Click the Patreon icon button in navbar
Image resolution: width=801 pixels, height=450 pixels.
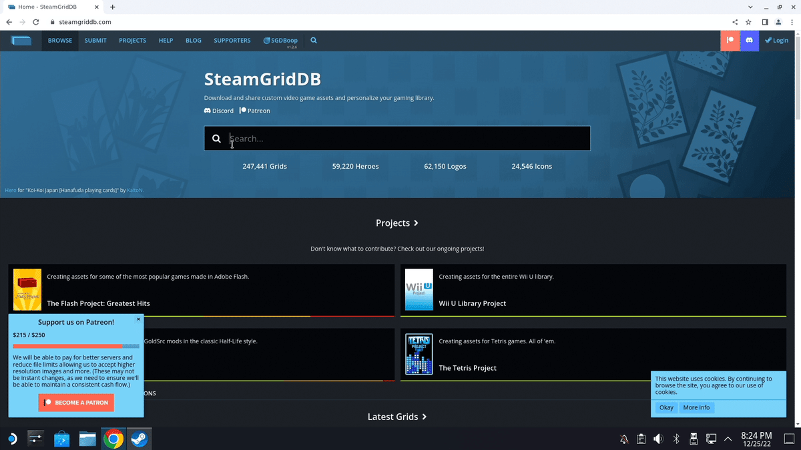730,41
